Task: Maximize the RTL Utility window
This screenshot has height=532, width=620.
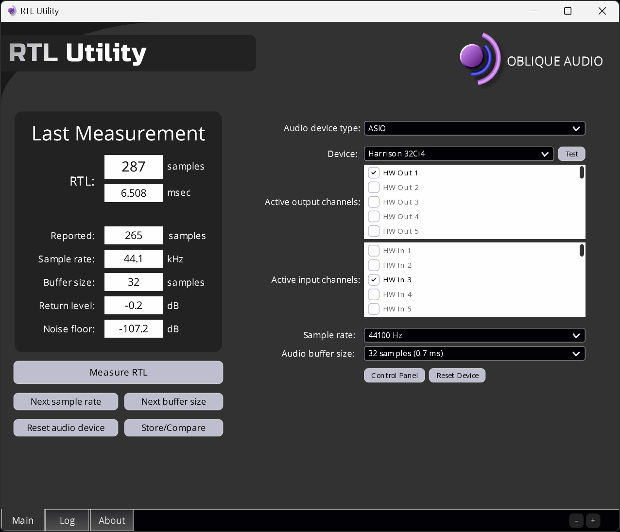Action: [x=568, y=11]
